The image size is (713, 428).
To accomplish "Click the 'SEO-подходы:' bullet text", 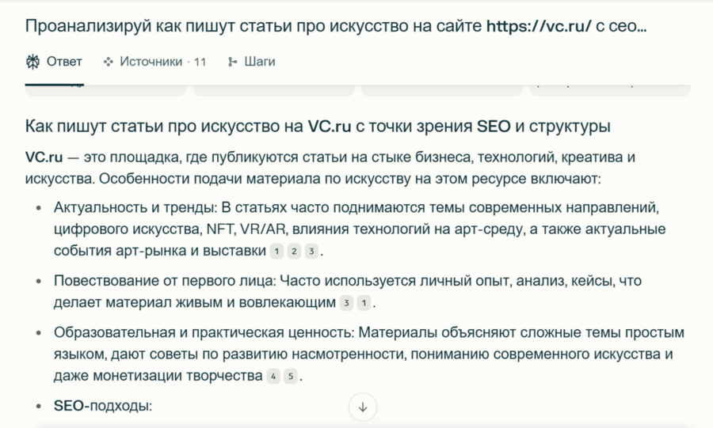I will coord(102,406).
